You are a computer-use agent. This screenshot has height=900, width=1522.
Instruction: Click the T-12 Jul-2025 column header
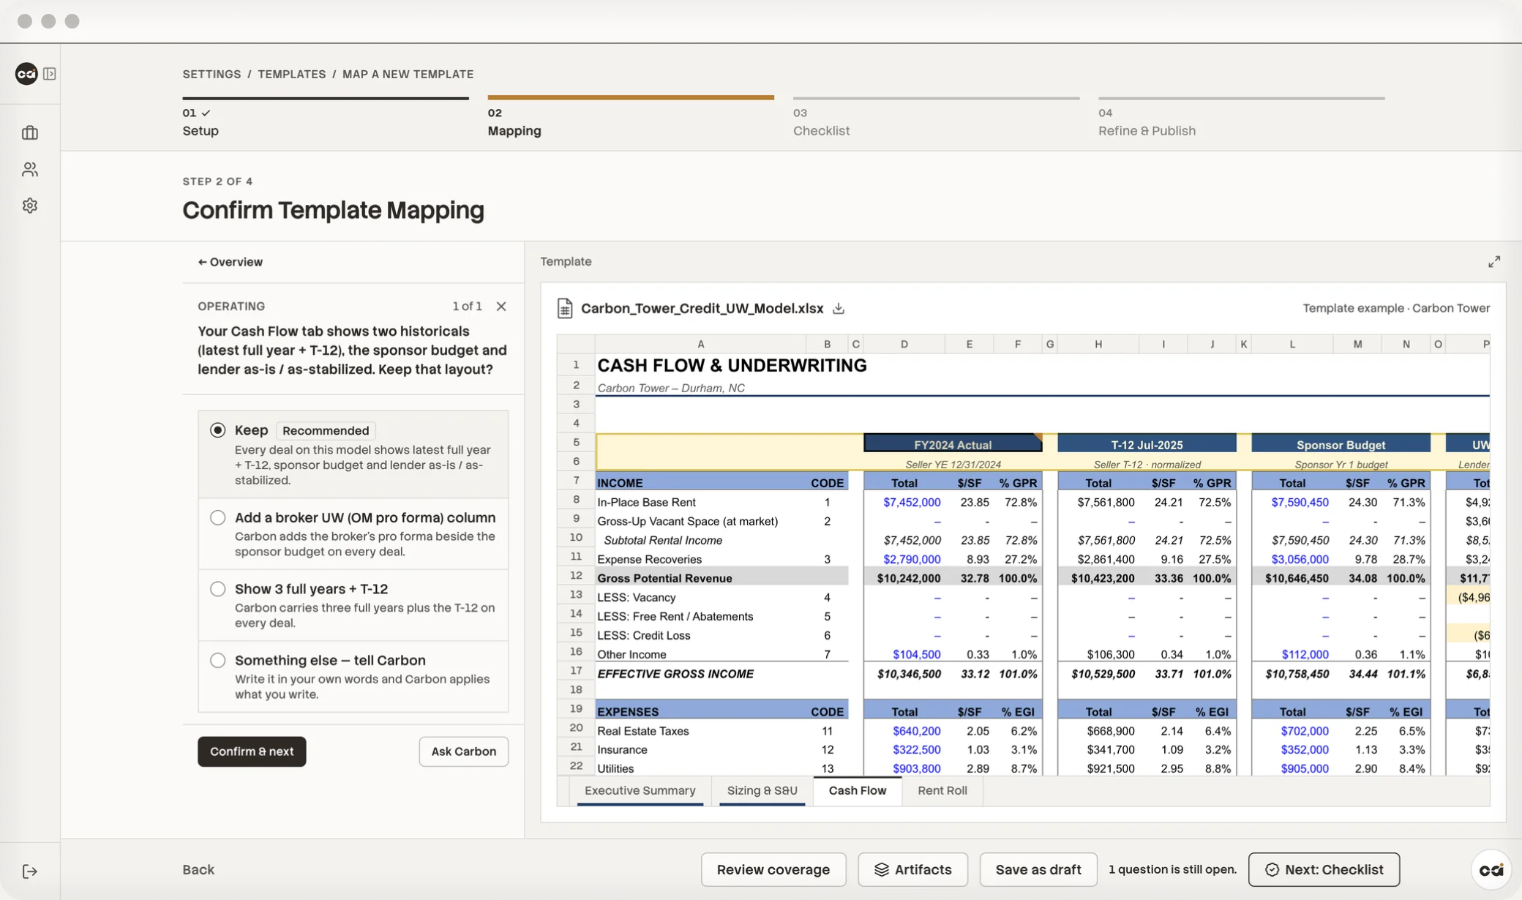pos(1147,444)
